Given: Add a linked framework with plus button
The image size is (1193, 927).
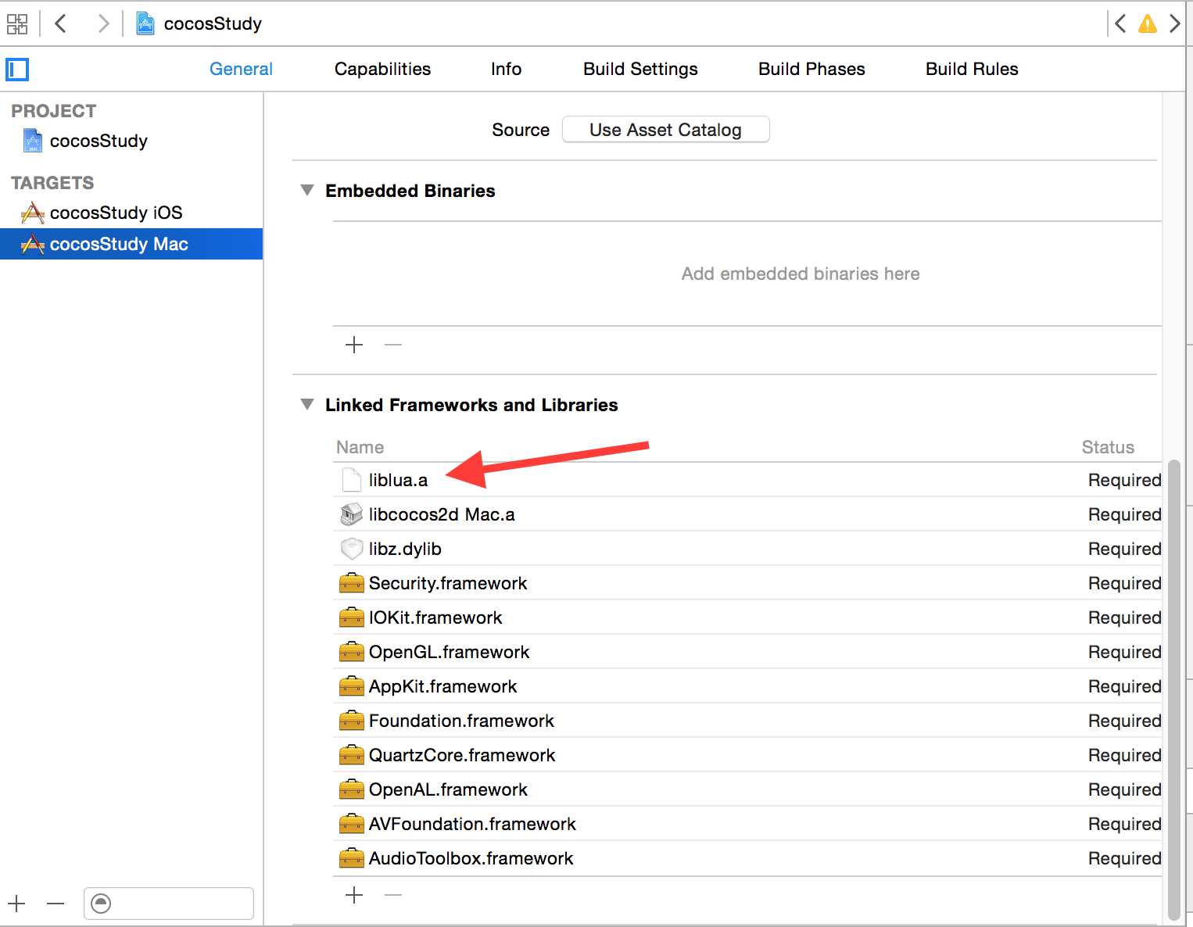Looking at the screenshot, I should coord(354,895).
